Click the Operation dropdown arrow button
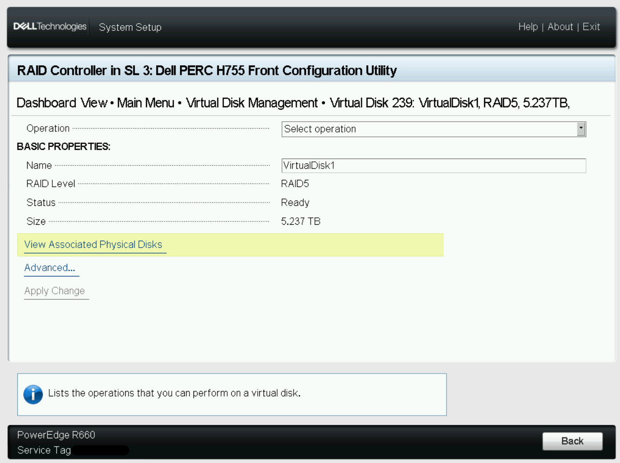This screenshot has width=620, height=463. click(x=581, y=129)
